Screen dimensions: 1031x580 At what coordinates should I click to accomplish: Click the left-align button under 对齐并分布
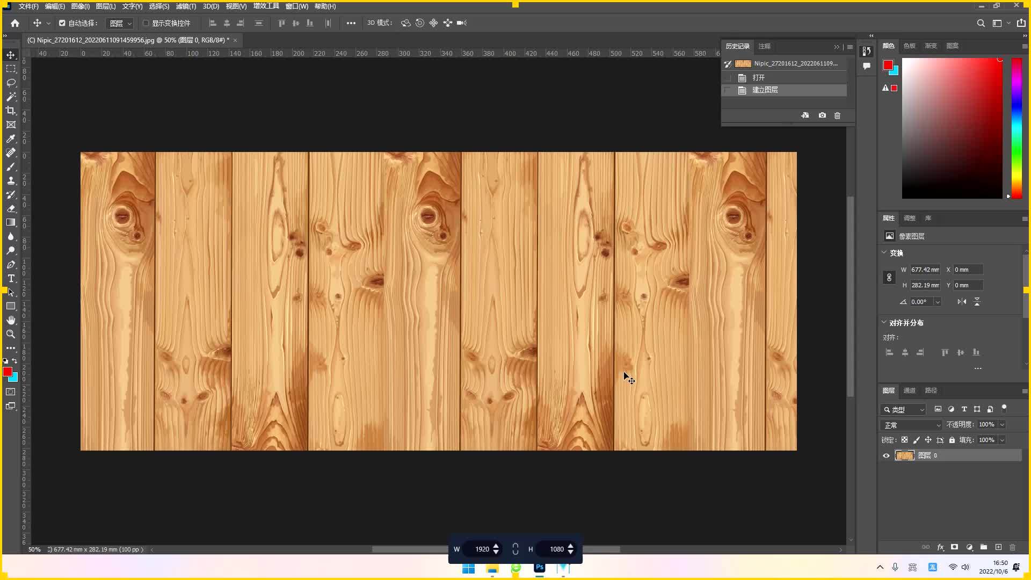click(890, 352)
